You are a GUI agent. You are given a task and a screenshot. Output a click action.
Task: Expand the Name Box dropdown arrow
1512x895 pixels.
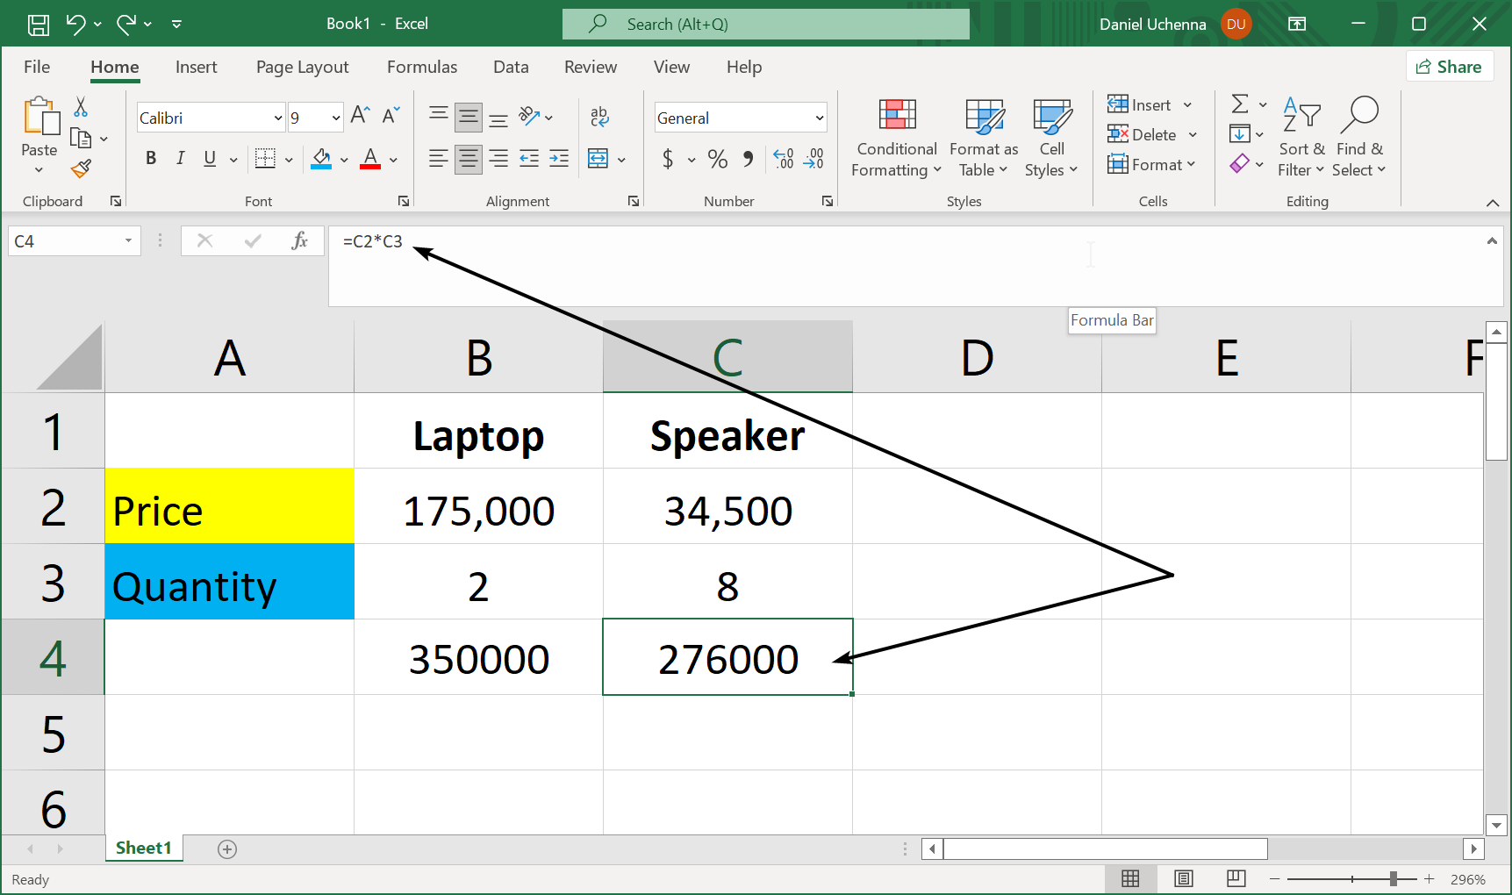(x=128, y=241)
